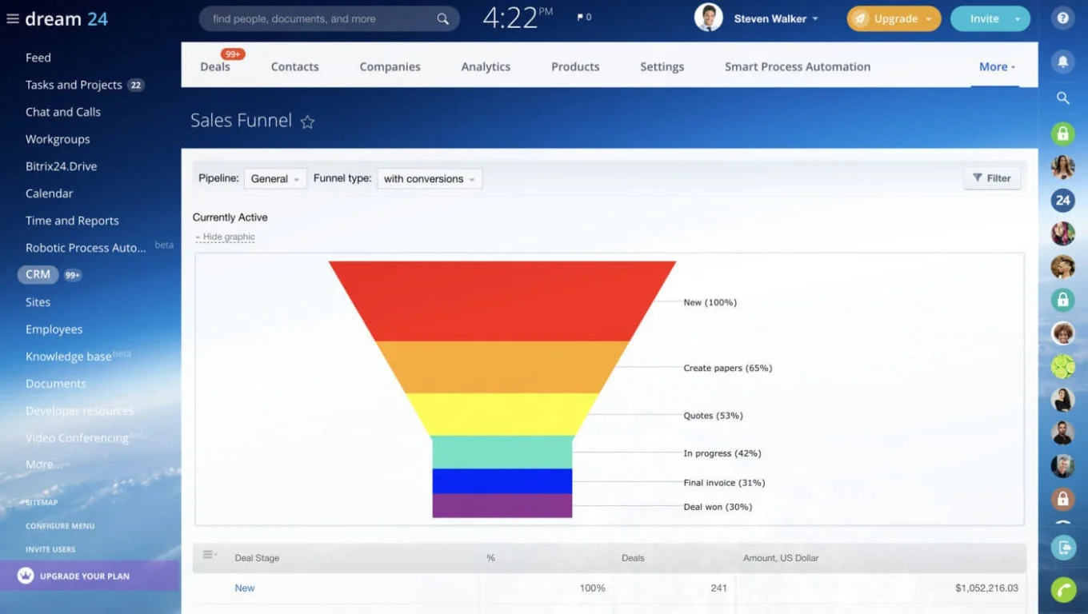Viewport: 1088px width, 614px height.
Task: Open the table settings icon beside Deal Stage
Action: coord(208,554)
